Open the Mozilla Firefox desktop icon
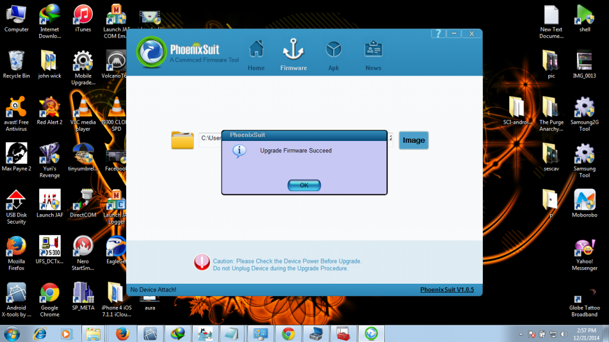The width and height of the screenshot is (609, 342). pyautogui.click(x=16, y=250)
